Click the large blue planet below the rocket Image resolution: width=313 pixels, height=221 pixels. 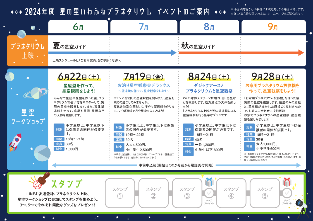coord(42,153)
